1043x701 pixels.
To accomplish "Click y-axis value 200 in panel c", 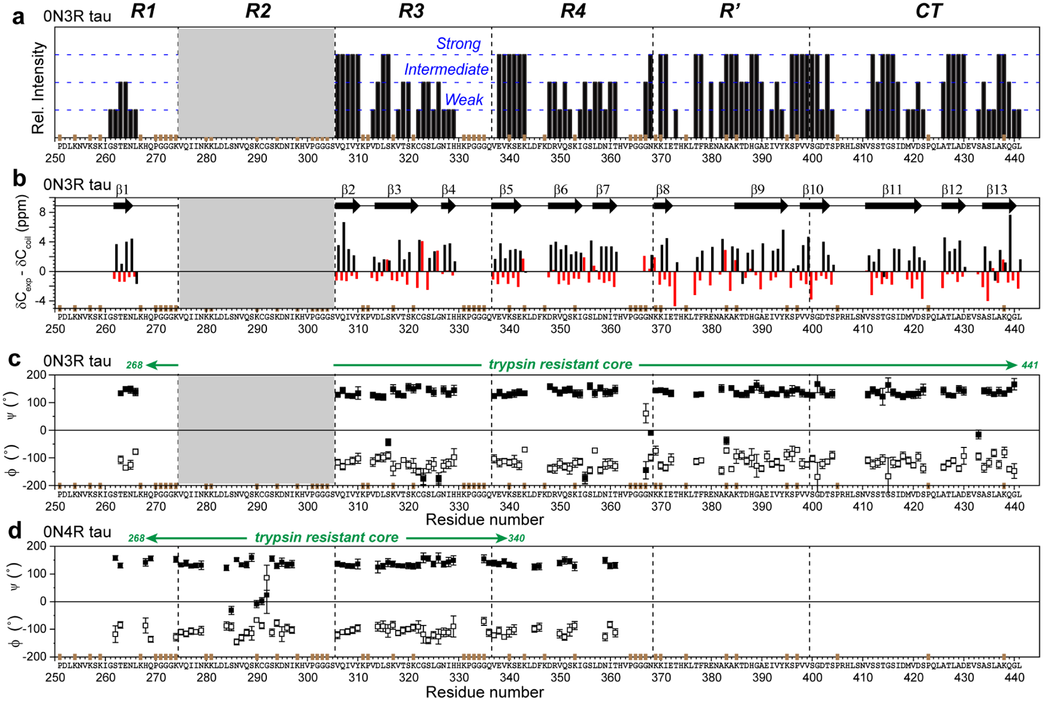I will [36, 375].
